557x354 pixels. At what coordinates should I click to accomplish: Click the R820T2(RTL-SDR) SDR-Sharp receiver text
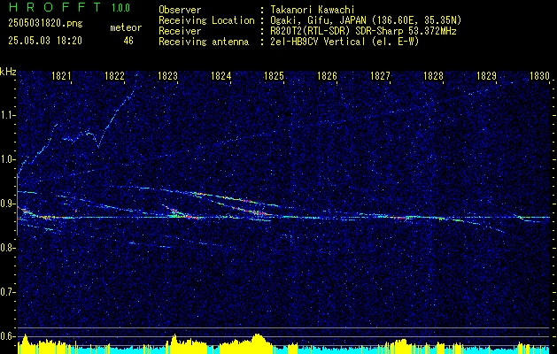point(361,31)
